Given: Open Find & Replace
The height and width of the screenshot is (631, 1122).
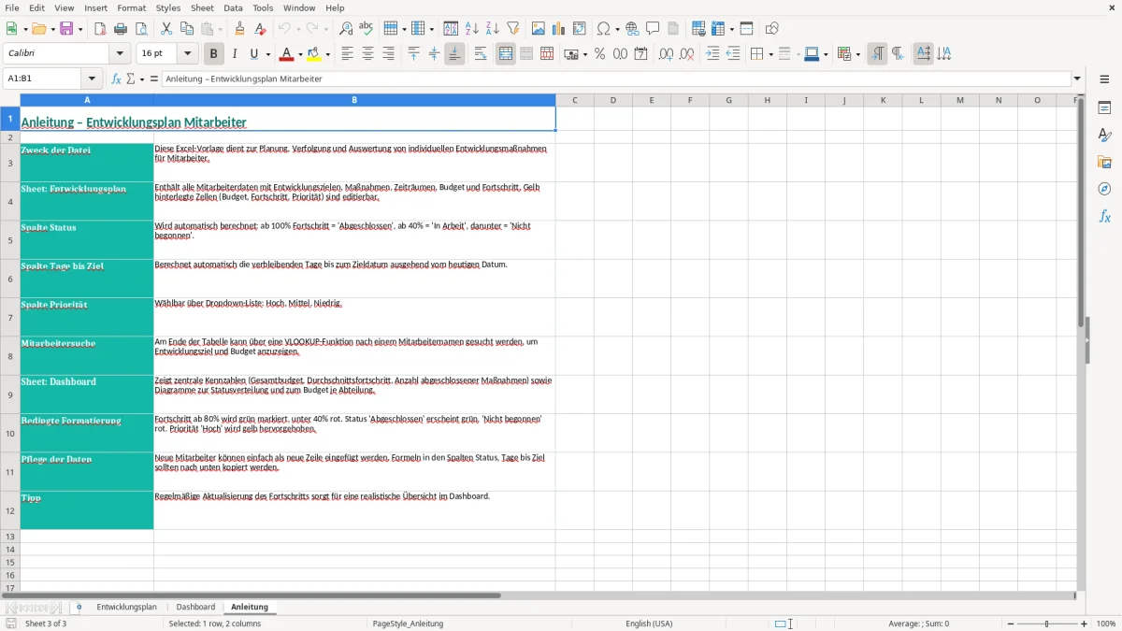Looking at the screenshot, I should tap(346, 29).
